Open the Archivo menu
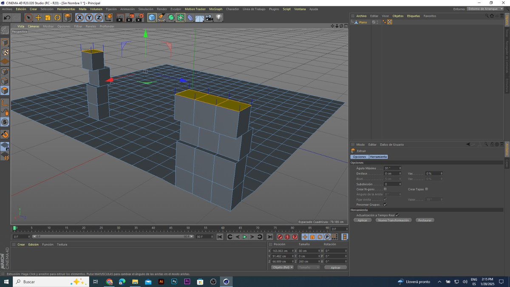 [x=7, y=9]
